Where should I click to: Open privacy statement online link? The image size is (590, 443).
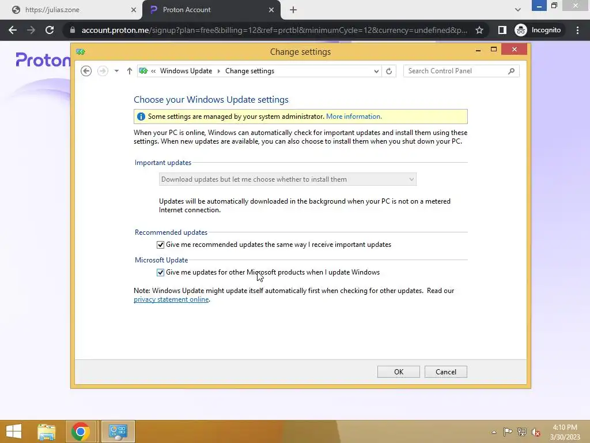tap(171, 299)
